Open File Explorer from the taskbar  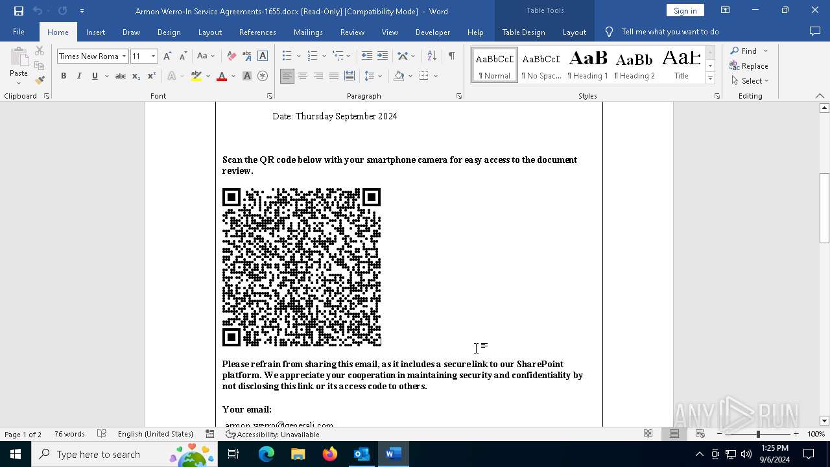pos(298,454)
